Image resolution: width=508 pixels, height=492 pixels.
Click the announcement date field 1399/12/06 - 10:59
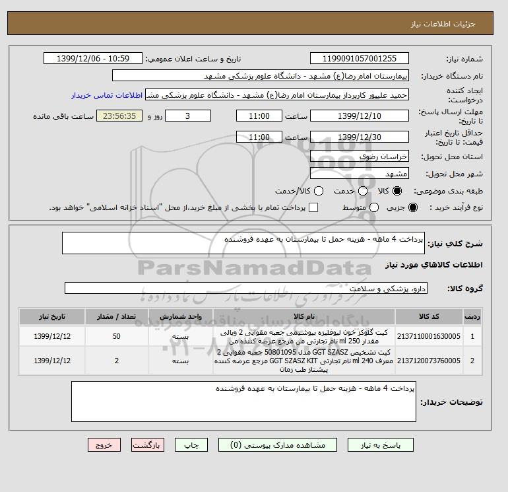(x=92, y=58)
